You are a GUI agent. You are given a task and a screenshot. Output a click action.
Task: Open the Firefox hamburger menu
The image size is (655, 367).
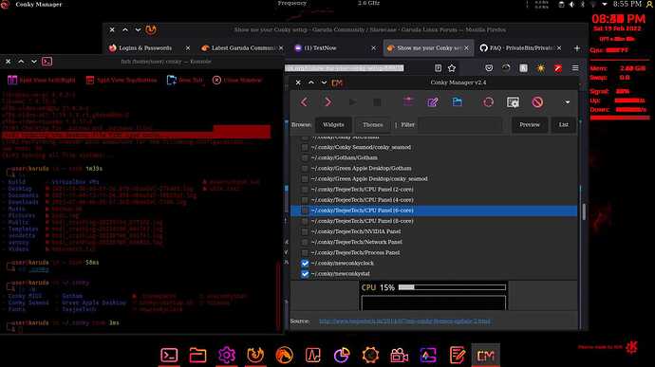pyautogui.click(x=575, y=68)
